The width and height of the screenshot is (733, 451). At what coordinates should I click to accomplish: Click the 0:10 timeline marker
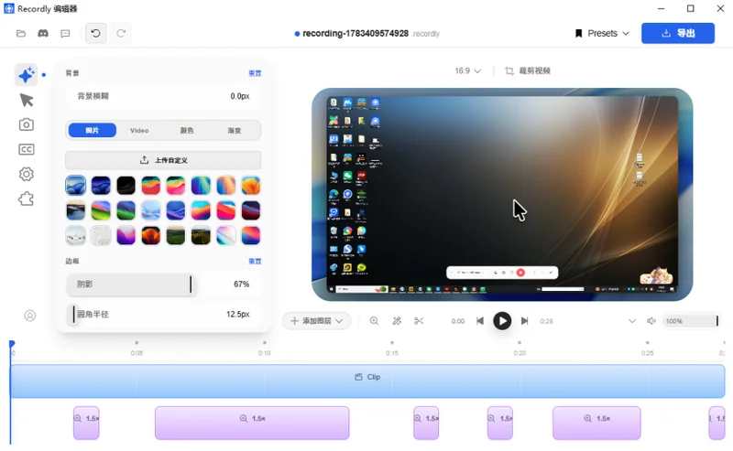click(x=264, y=353)
